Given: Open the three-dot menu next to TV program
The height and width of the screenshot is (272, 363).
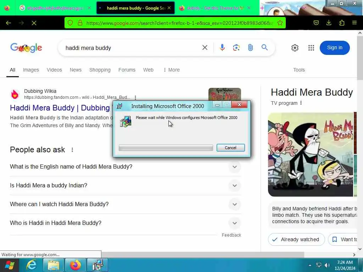Looking at the screenshot, I should 301,103.
